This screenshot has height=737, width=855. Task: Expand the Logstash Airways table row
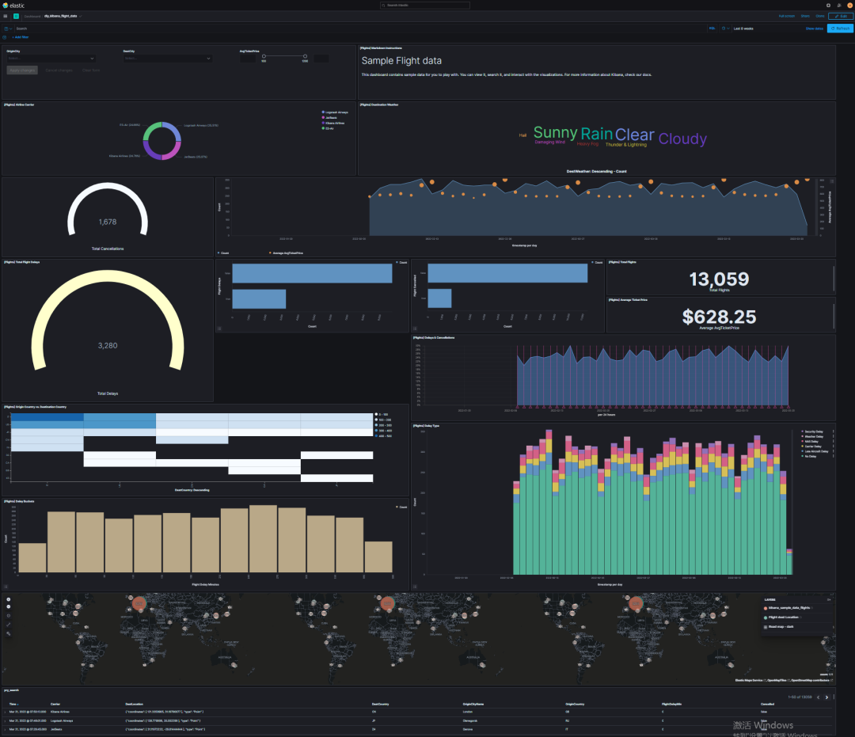pos(6,720)
